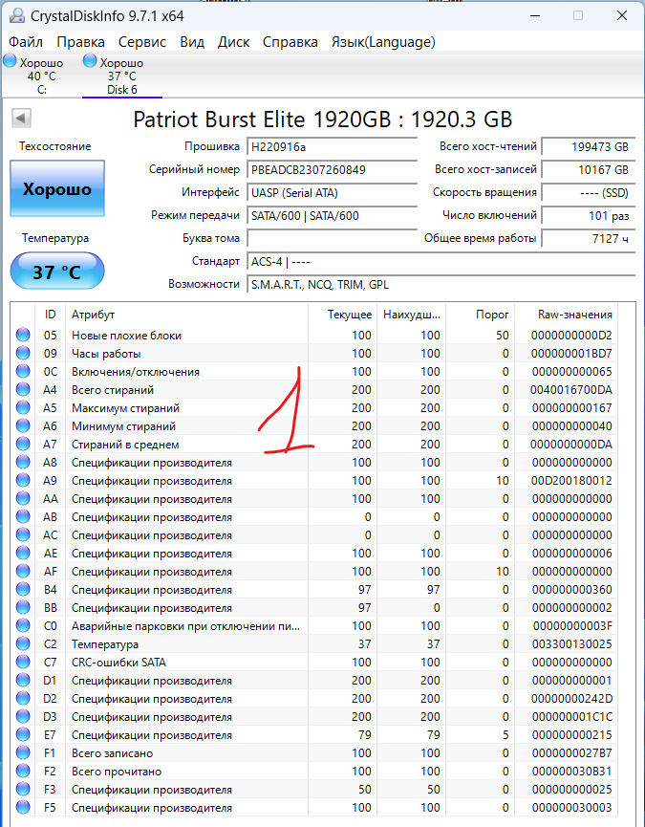Click status circle of attribute AB row
The width and height of the screenshot is (645, 827).
(x=23, y=517)
